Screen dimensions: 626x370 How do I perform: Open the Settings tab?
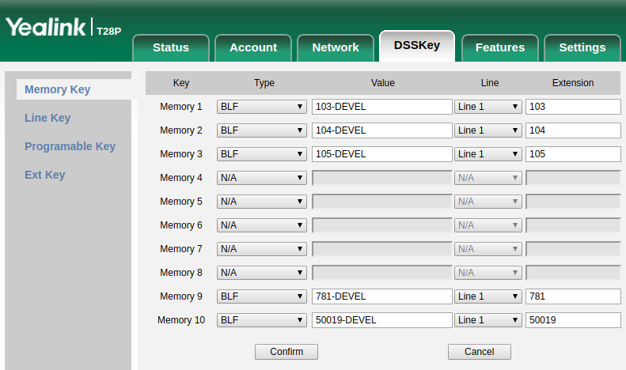582,47
